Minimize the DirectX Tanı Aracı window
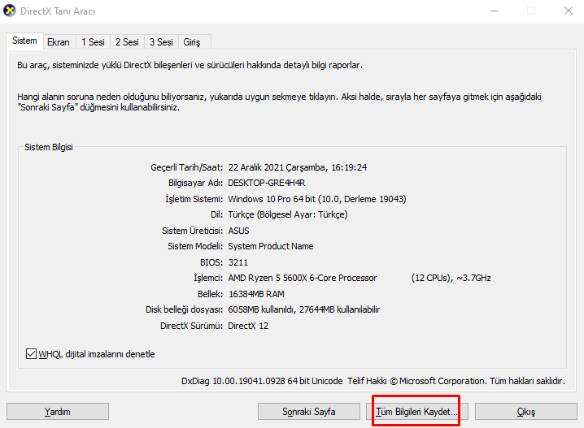The width and height of the screenshot is (584, 428). click(x=495, y=11)
